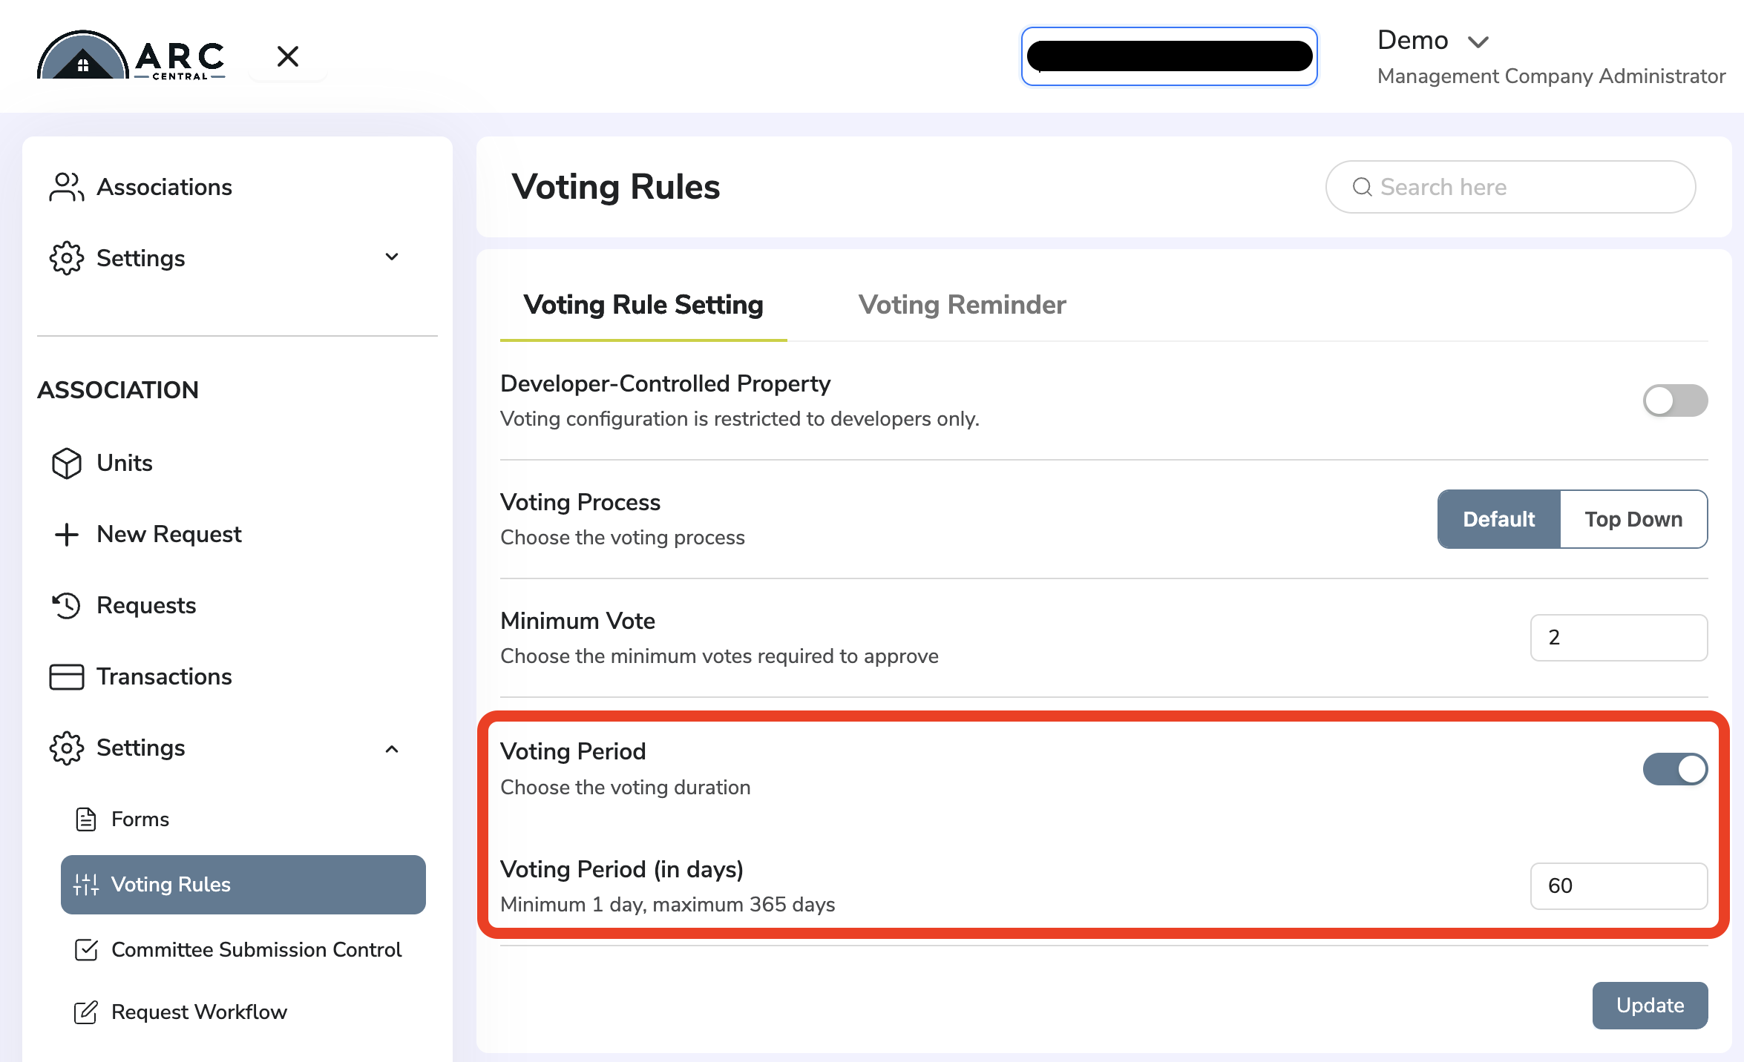1744x1062 pixels.
Task: Collapse the Association Settings section
Action: pos(392,749)
